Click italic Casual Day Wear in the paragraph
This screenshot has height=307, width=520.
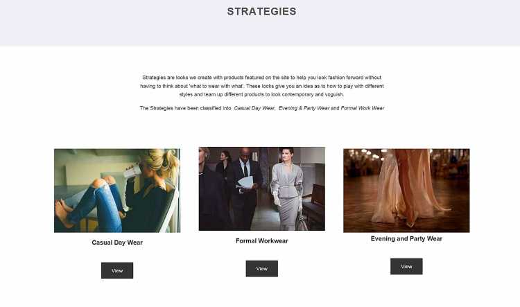point(254,108)
